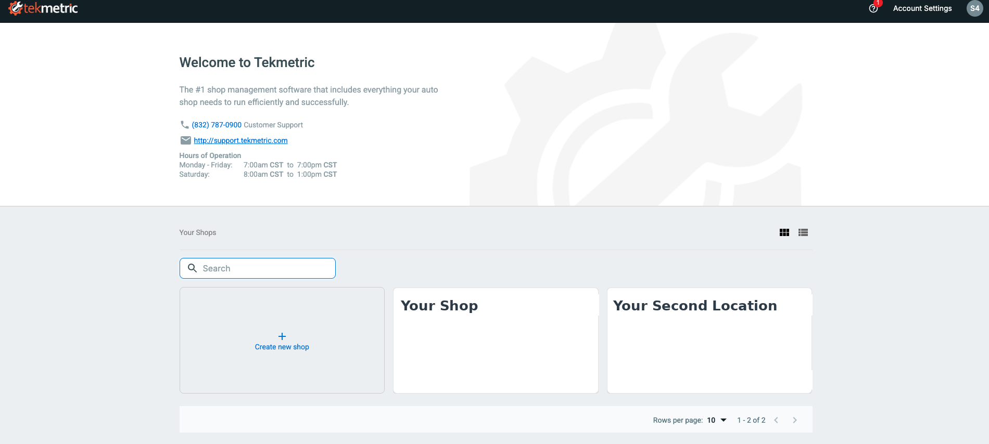Click the 'Your Shops' section label
Viewport: 989px width, 444px height.
click(198, 232)
